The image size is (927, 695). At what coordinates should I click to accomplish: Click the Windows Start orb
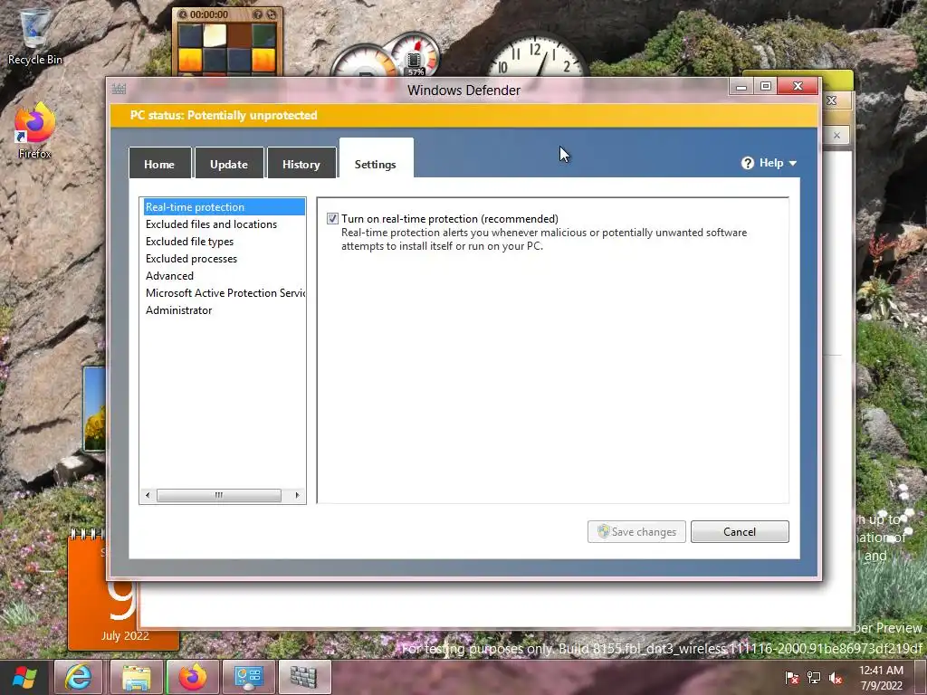pyautogui.click(x=24, y=677)
